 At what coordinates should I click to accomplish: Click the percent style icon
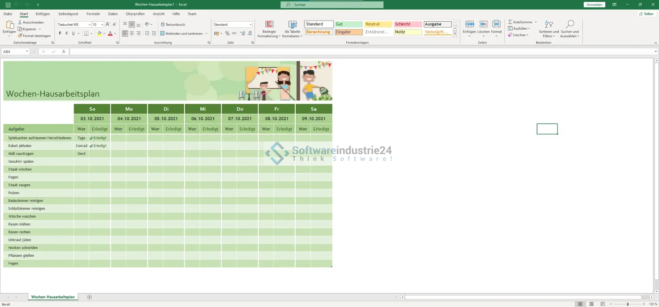[227, 34]
